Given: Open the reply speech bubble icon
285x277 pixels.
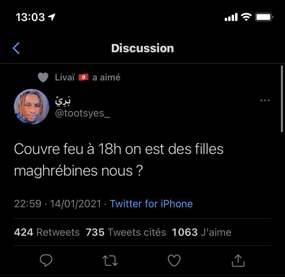Looking at the screenshot, I should pyautogui.click(x=46, y=261).
